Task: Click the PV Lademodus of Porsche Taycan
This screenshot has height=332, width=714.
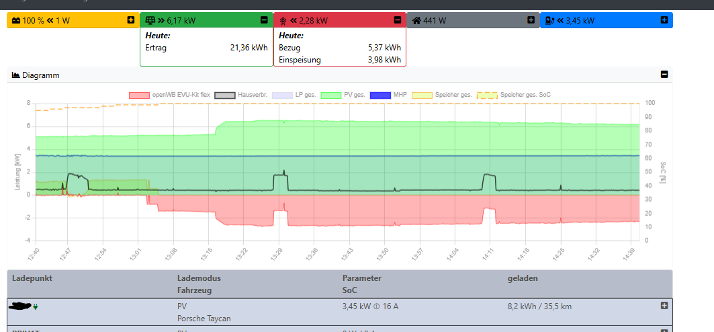Action: (x=182, y=306)
